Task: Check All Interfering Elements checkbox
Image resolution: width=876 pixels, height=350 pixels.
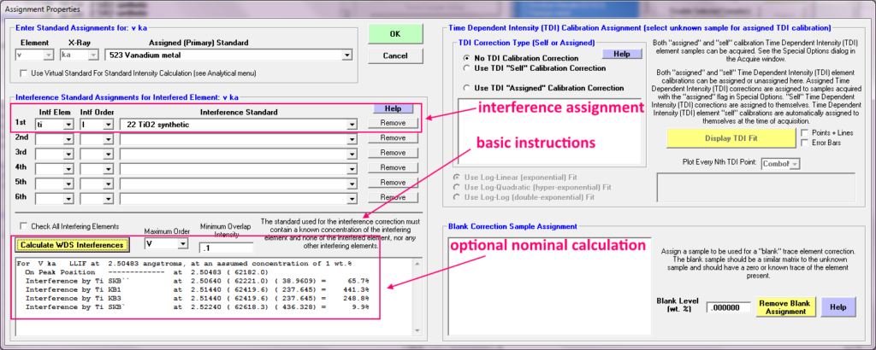Action: [x=23, y=226]
